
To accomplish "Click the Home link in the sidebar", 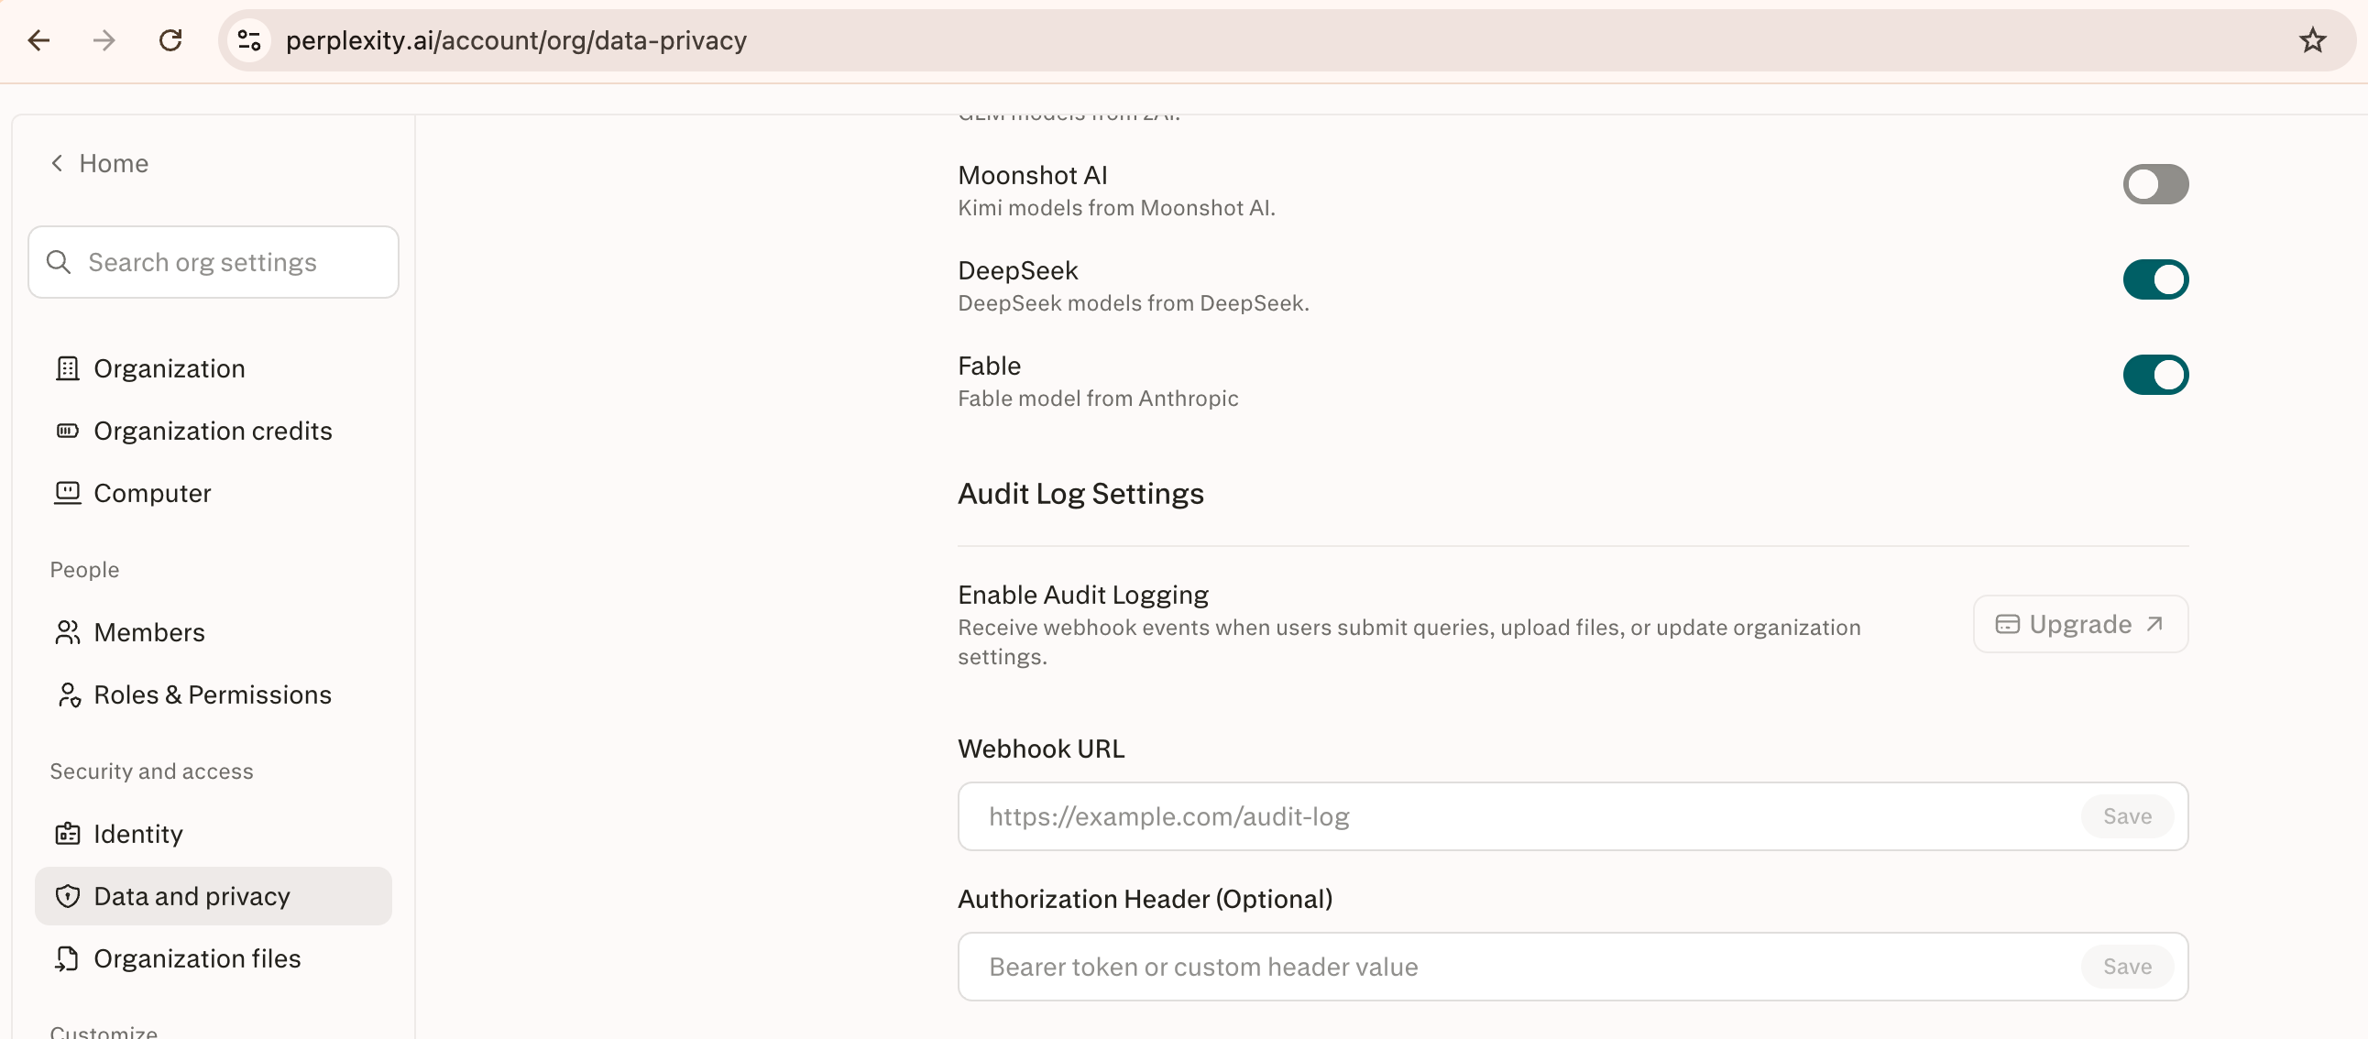I will click(x=113, y=164).
